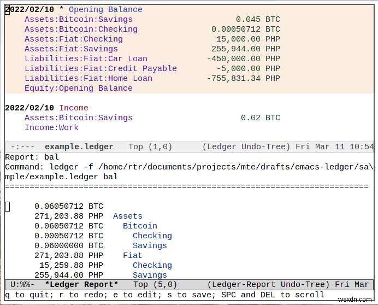
Task: Click '*Ledger Report*' buffer name in mode line
Action: coord(81,284)
